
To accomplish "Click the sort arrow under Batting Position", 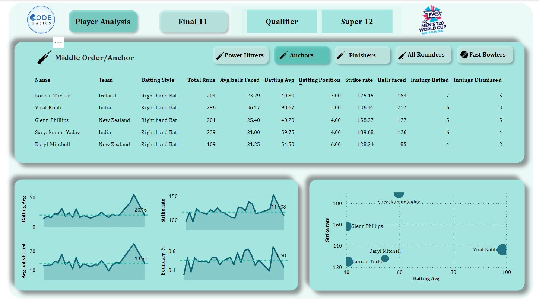I will click(301, 84).
